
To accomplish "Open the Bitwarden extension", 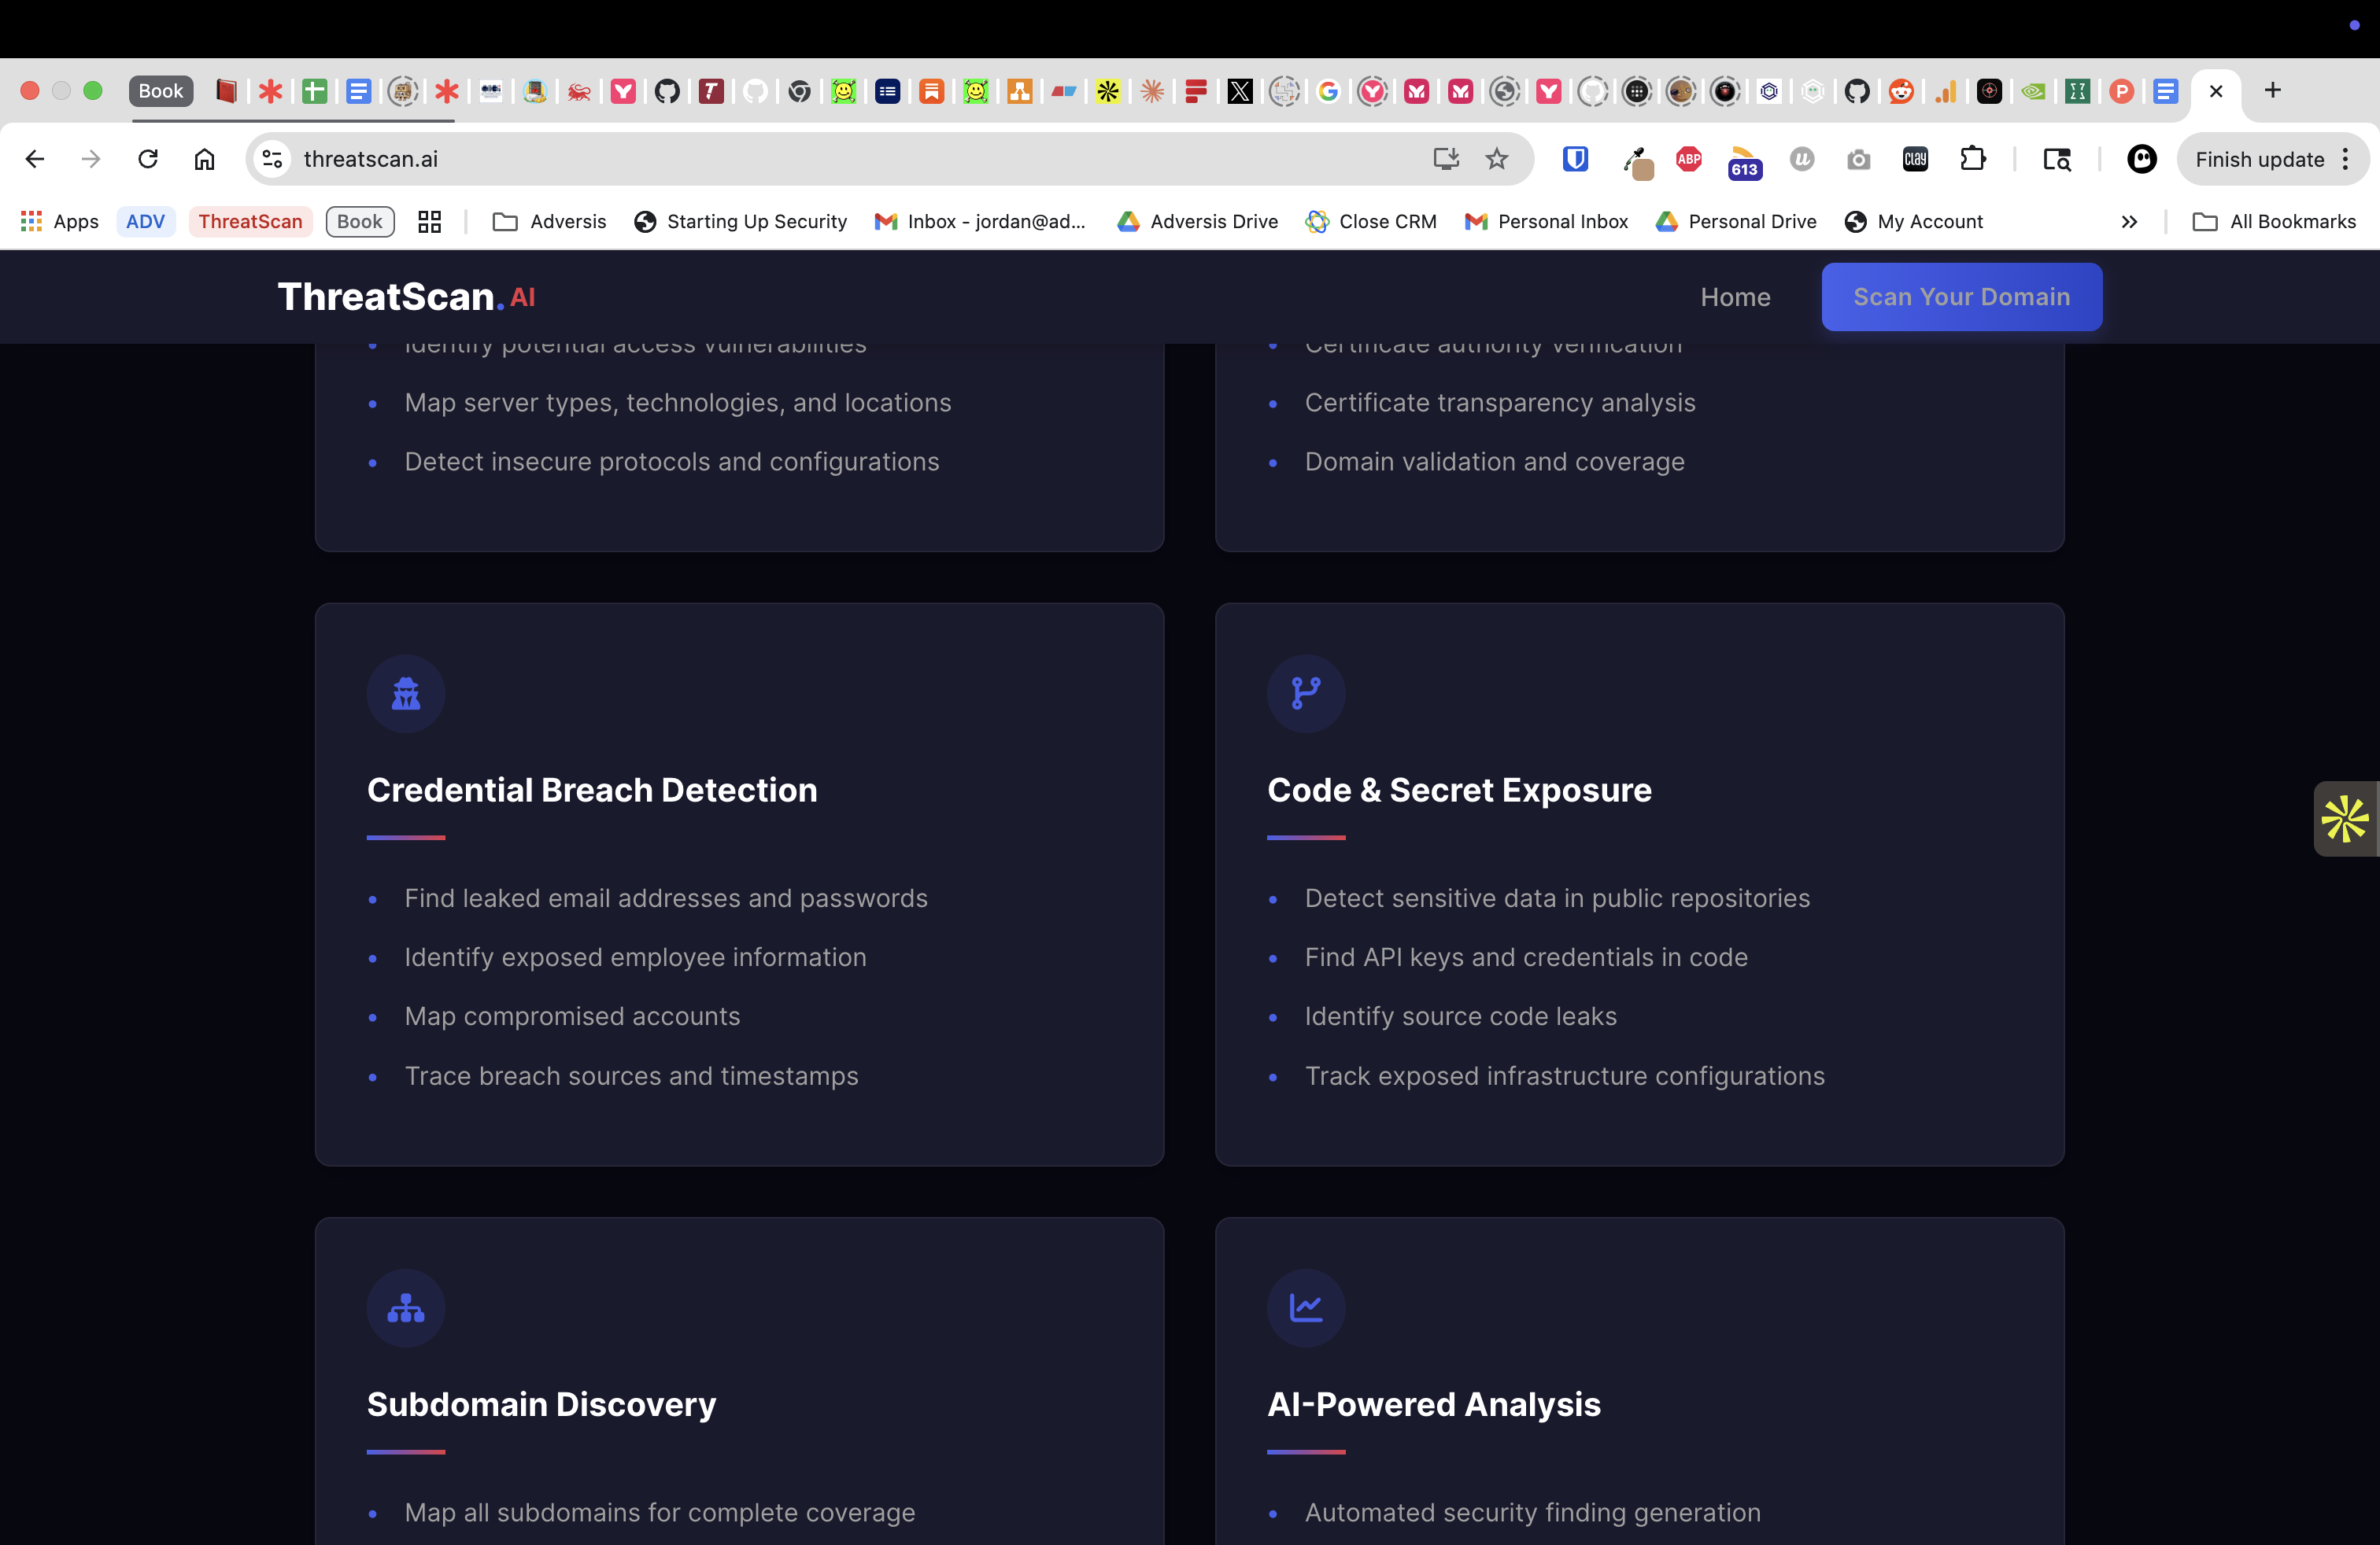I will (x=1575, y=159).
